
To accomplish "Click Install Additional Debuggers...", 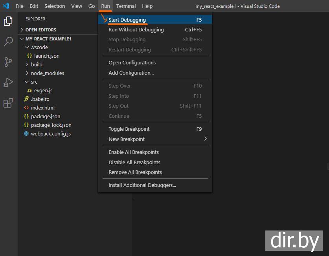I will click(x=142, y=185).
